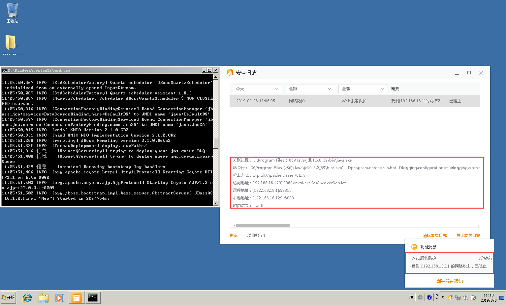Switch to the cmd.exe taskbar button

[93, 298]
